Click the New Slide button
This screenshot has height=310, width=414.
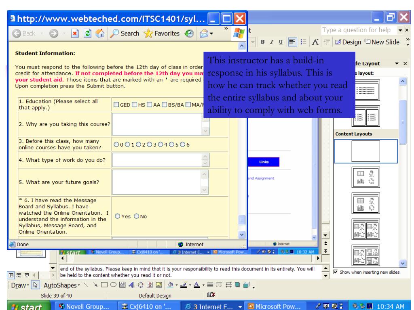[x=382, y=42]
